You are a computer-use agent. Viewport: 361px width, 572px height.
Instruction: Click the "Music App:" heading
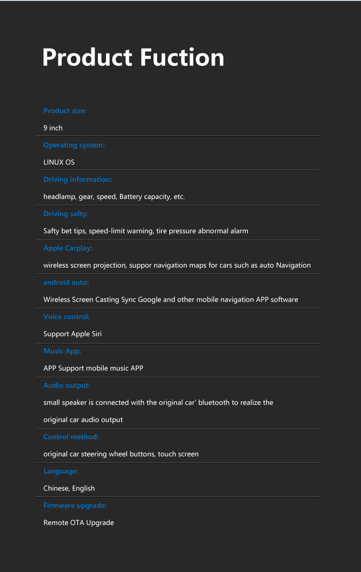62,351
